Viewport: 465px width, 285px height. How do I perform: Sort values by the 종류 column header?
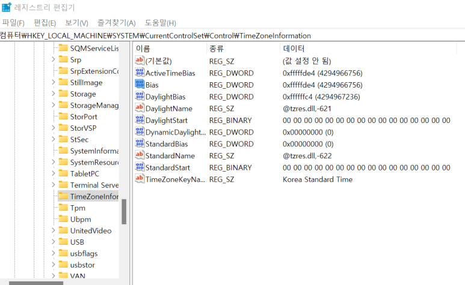click(x=243, y=49)
